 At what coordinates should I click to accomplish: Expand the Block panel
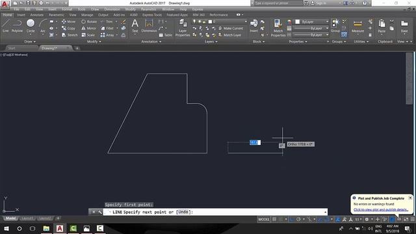point(259,42)
